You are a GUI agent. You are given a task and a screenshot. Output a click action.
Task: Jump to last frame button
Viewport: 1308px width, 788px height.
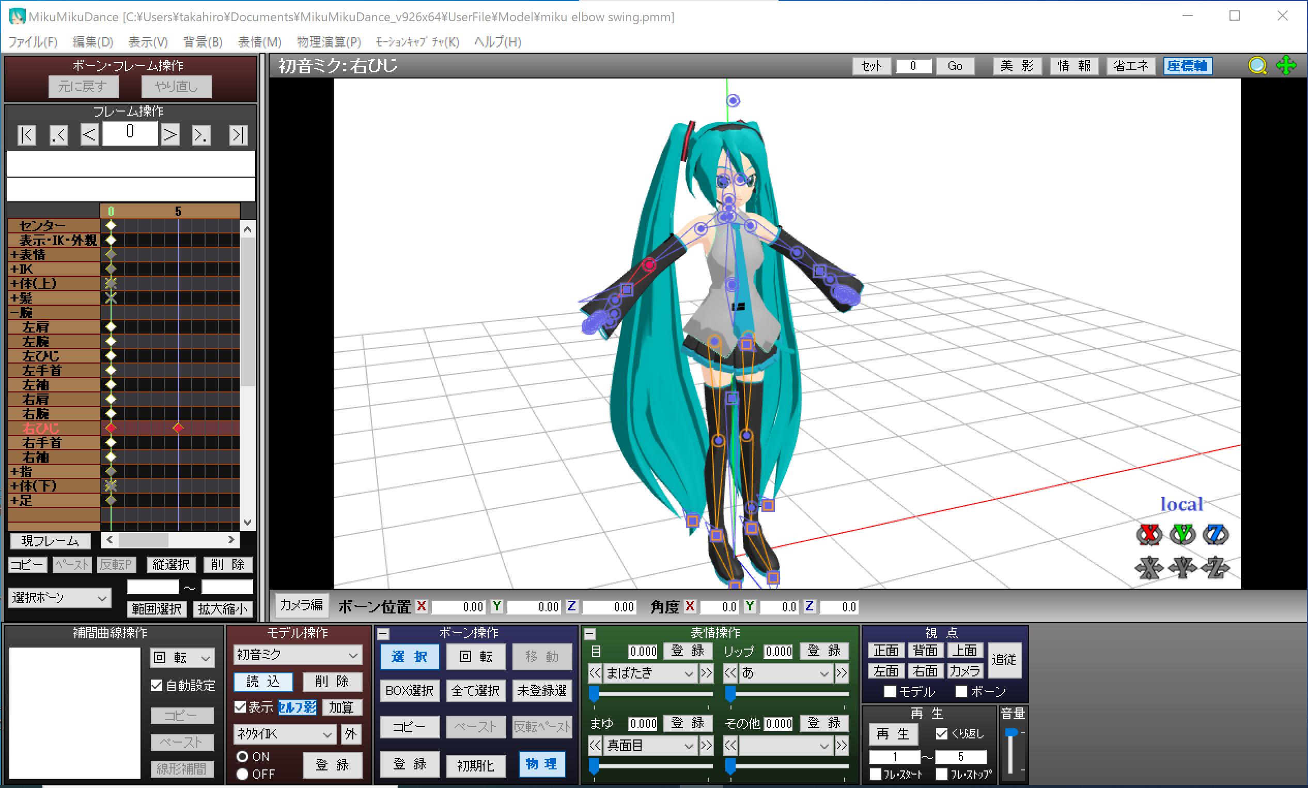(238, 135)
